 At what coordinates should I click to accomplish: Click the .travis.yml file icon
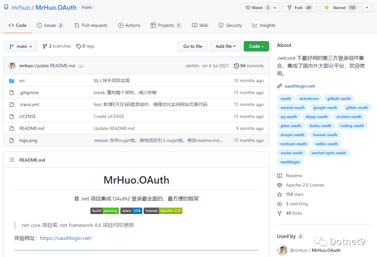coord(12,105)
